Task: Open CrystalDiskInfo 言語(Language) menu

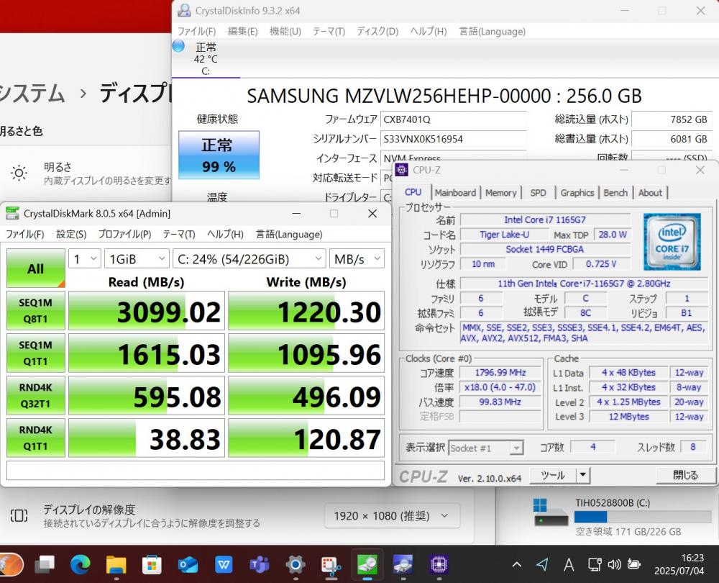Action: tap(492, 31)
